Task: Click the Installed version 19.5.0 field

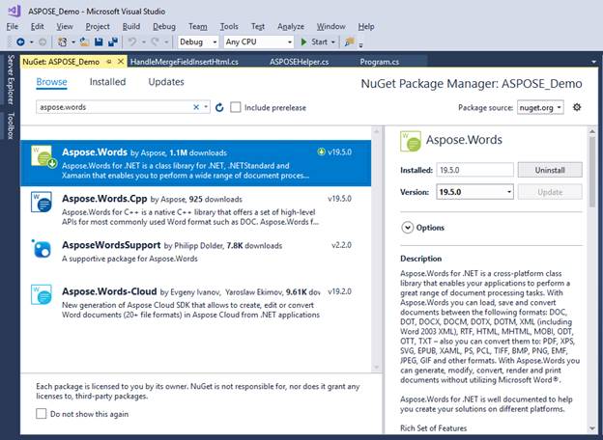Action: (x=474, y=170)
